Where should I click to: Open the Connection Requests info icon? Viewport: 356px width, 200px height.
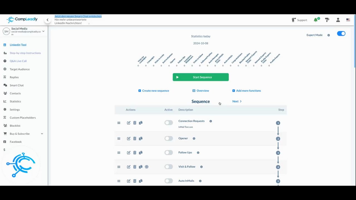[211, 121]
